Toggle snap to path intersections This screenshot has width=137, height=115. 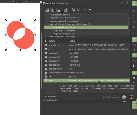click(134, 50)
